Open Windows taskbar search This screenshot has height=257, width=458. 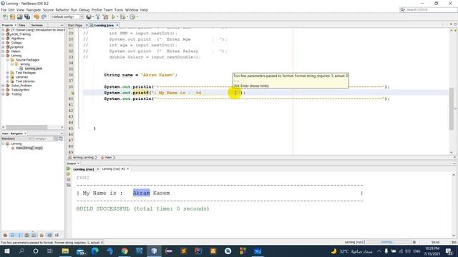[21, 251]
